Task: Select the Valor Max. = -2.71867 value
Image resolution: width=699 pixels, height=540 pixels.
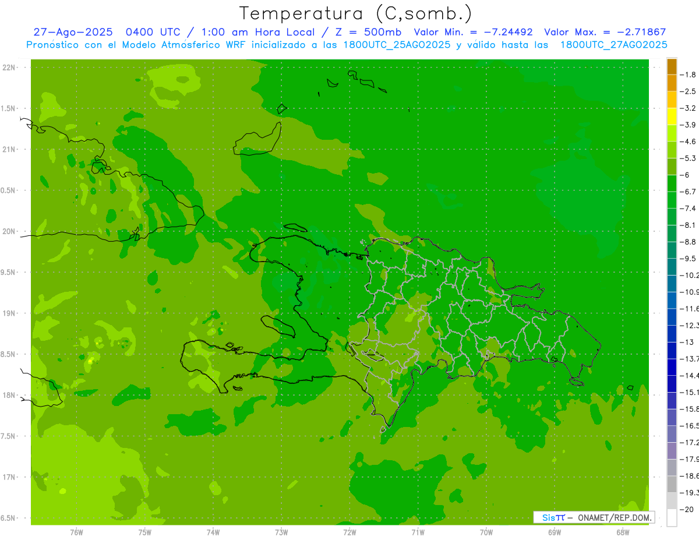Action: (x=605, y=32)
